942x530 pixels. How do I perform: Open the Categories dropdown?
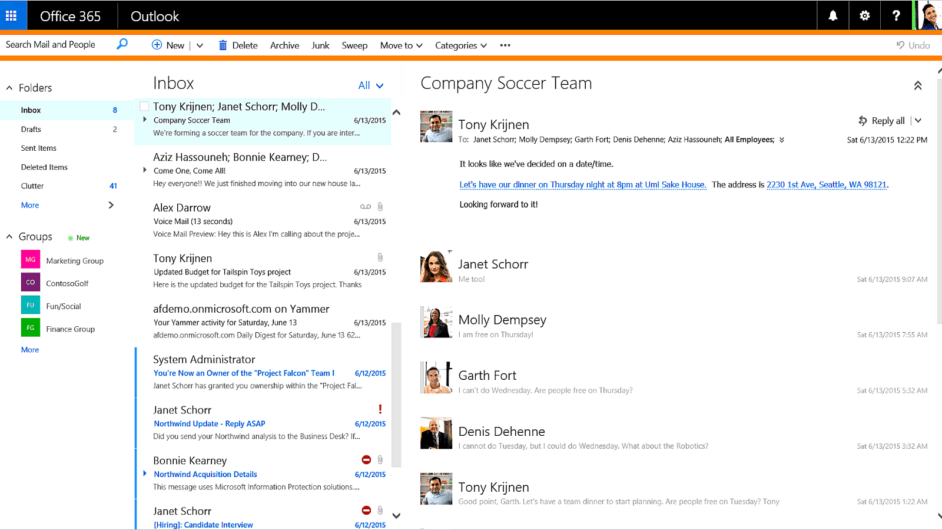461,45
